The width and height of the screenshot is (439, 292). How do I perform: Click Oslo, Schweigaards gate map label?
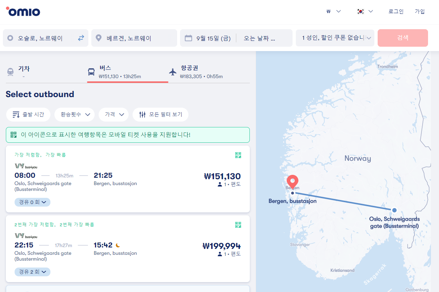point(394,223)
